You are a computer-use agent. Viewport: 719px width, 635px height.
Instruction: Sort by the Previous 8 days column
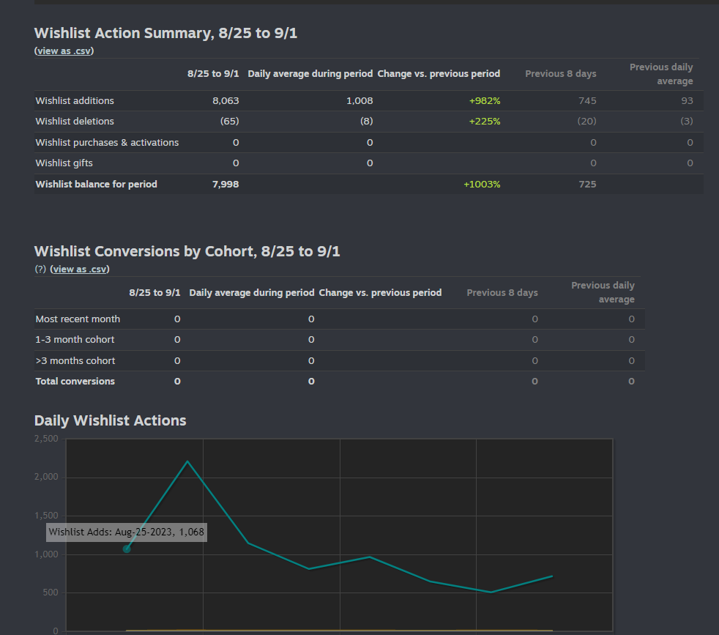pos(561,73)
